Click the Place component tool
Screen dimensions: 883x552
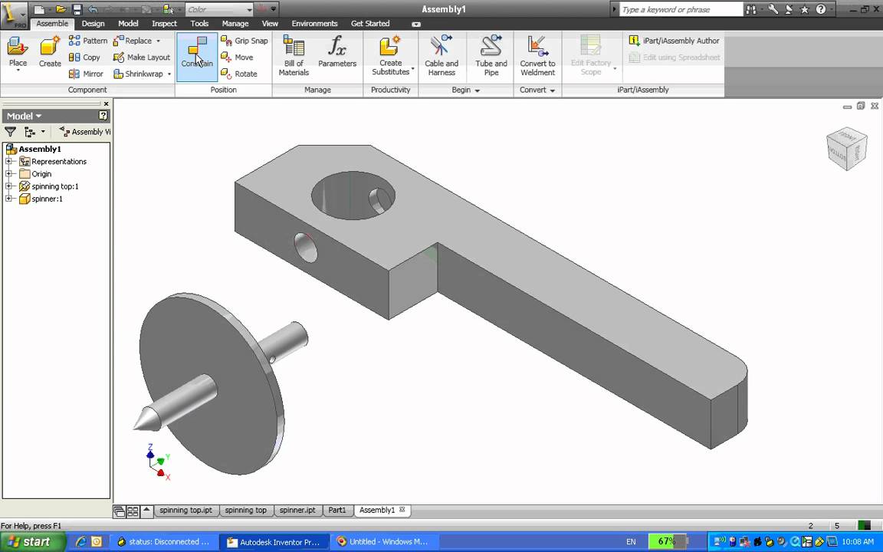point(18,52)
